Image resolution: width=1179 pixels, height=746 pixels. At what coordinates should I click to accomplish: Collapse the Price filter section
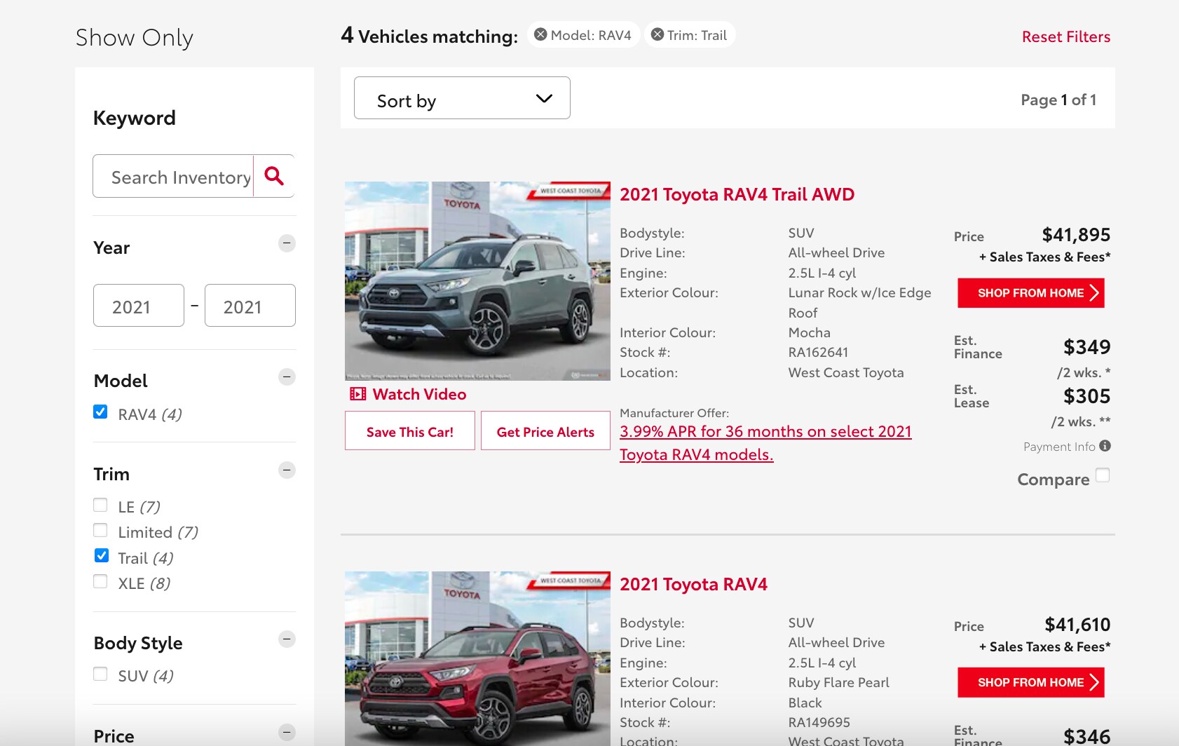pyautogui.click(x=287, y=733)
